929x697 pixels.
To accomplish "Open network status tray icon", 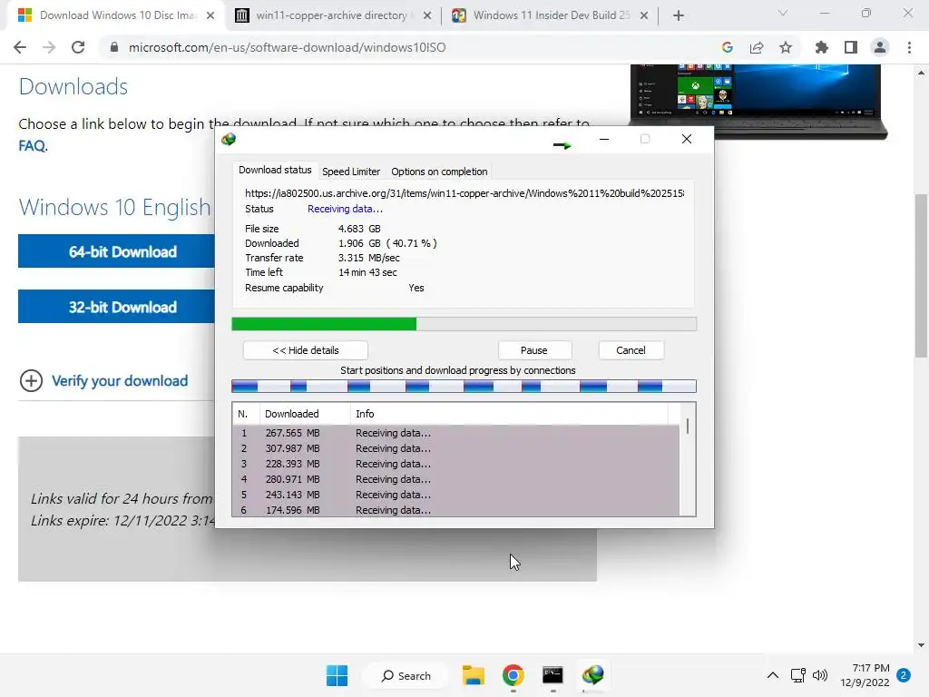I will coord(798,675).
